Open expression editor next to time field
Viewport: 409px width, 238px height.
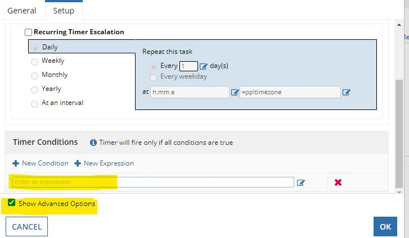pyautogui.click(x=235, y=92)
